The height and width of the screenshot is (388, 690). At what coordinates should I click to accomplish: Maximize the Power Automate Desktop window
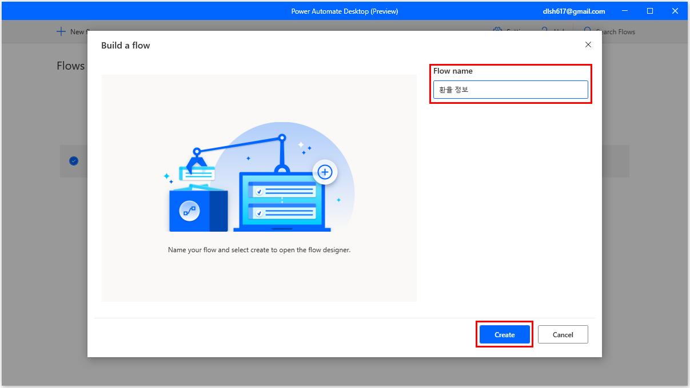pos(650,11)
